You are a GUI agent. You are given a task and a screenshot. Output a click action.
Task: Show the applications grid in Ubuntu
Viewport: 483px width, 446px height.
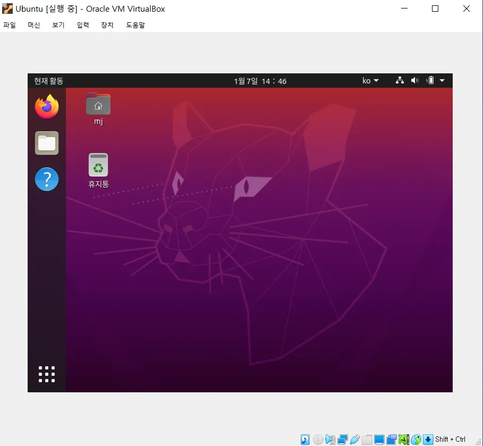click(47, 374)
